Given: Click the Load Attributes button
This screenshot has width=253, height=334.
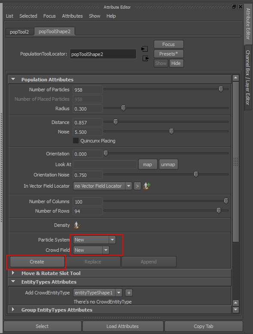Looking at the screenshot, I should [x=123, y=326].
